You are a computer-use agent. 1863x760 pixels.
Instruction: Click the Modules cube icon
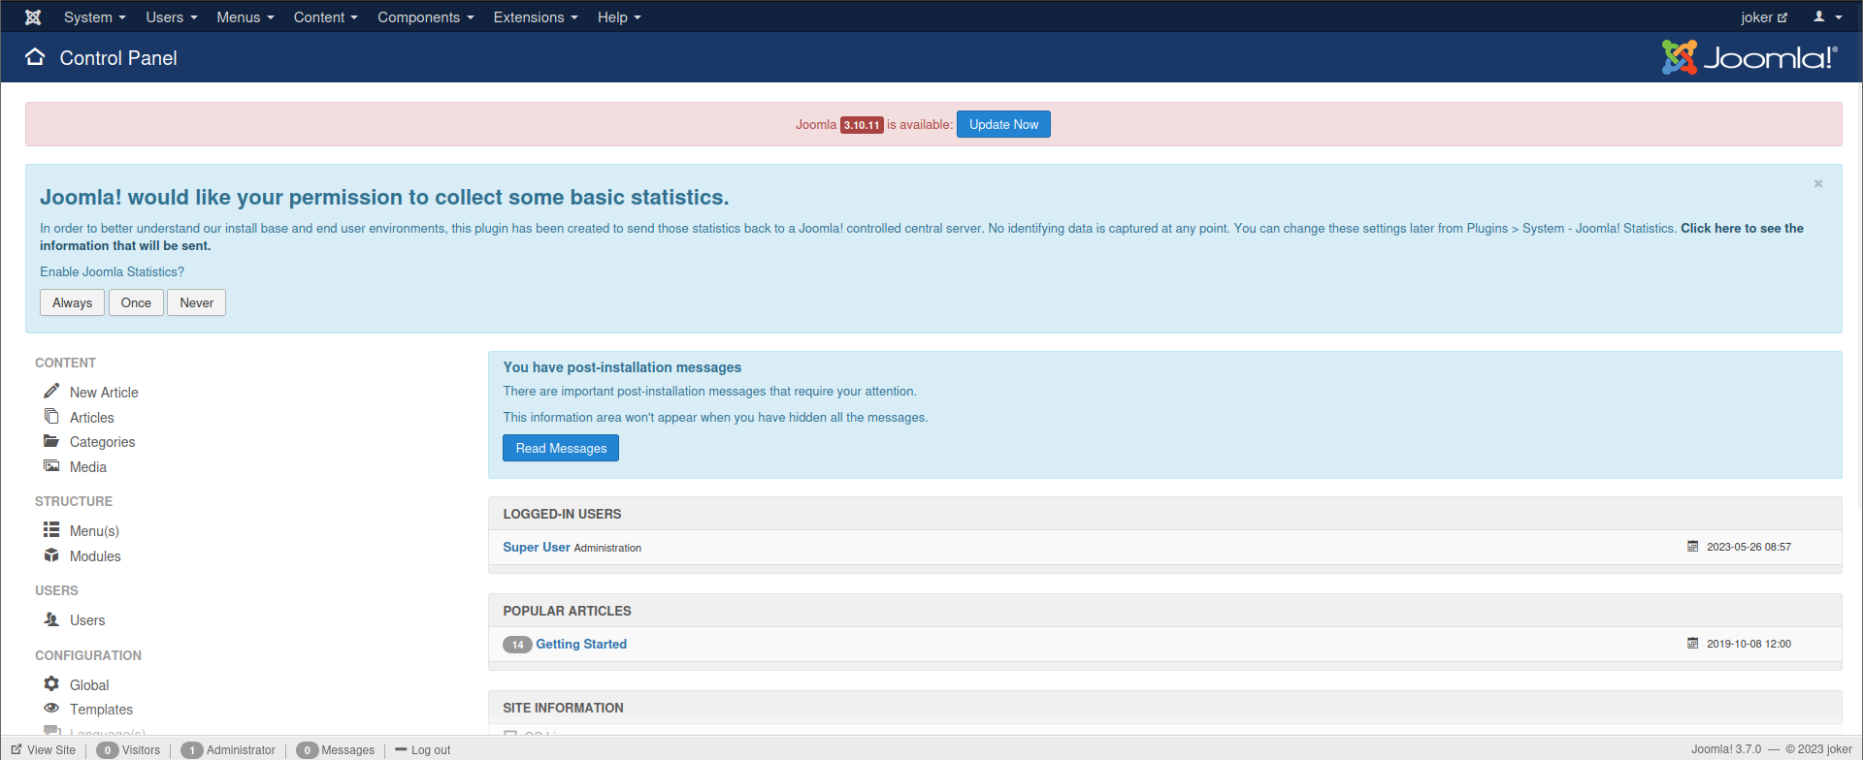[51, 554]
